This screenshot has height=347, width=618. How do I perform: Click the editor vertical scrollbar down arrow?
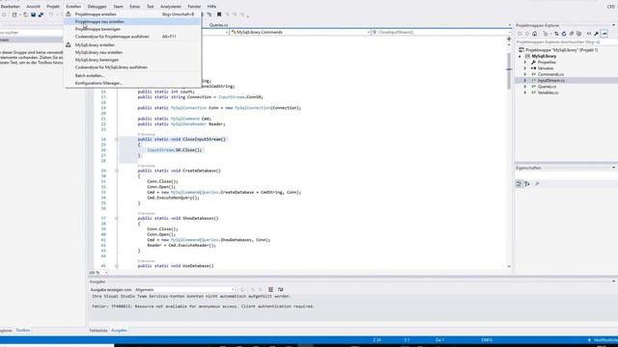[509, 266]
